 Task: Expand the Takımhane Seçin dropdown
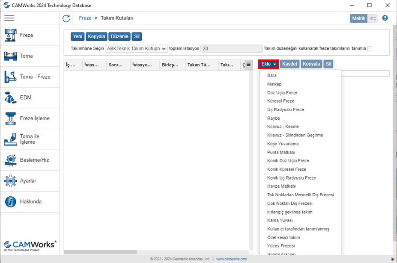pos(136,49)
